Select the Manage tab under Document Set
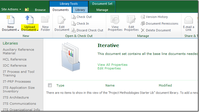 (x=102, y=10)
